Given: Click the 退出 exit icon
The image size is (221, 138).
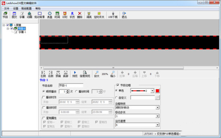Looking at the screenshot, I should coord(124,15).
